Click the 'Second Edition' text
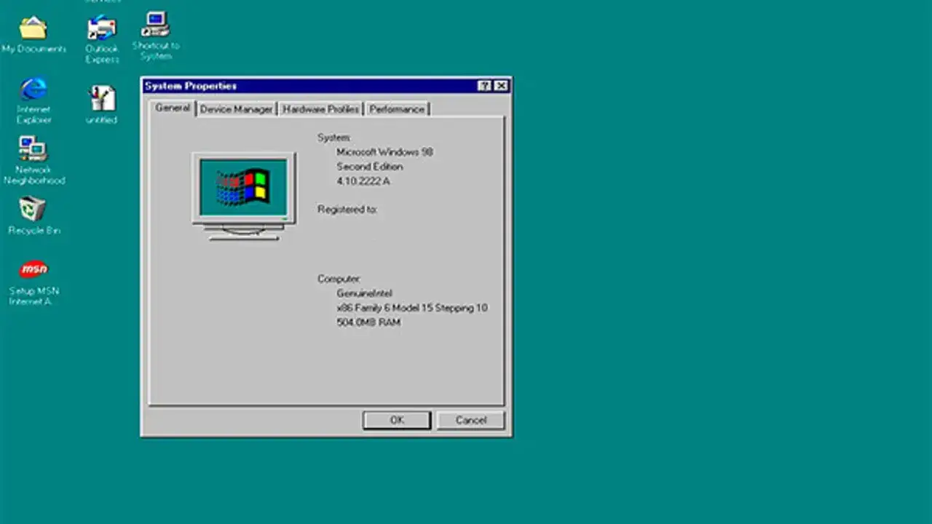Image resolution: width=932 pixels, height=524 pixels. point(369,167)
